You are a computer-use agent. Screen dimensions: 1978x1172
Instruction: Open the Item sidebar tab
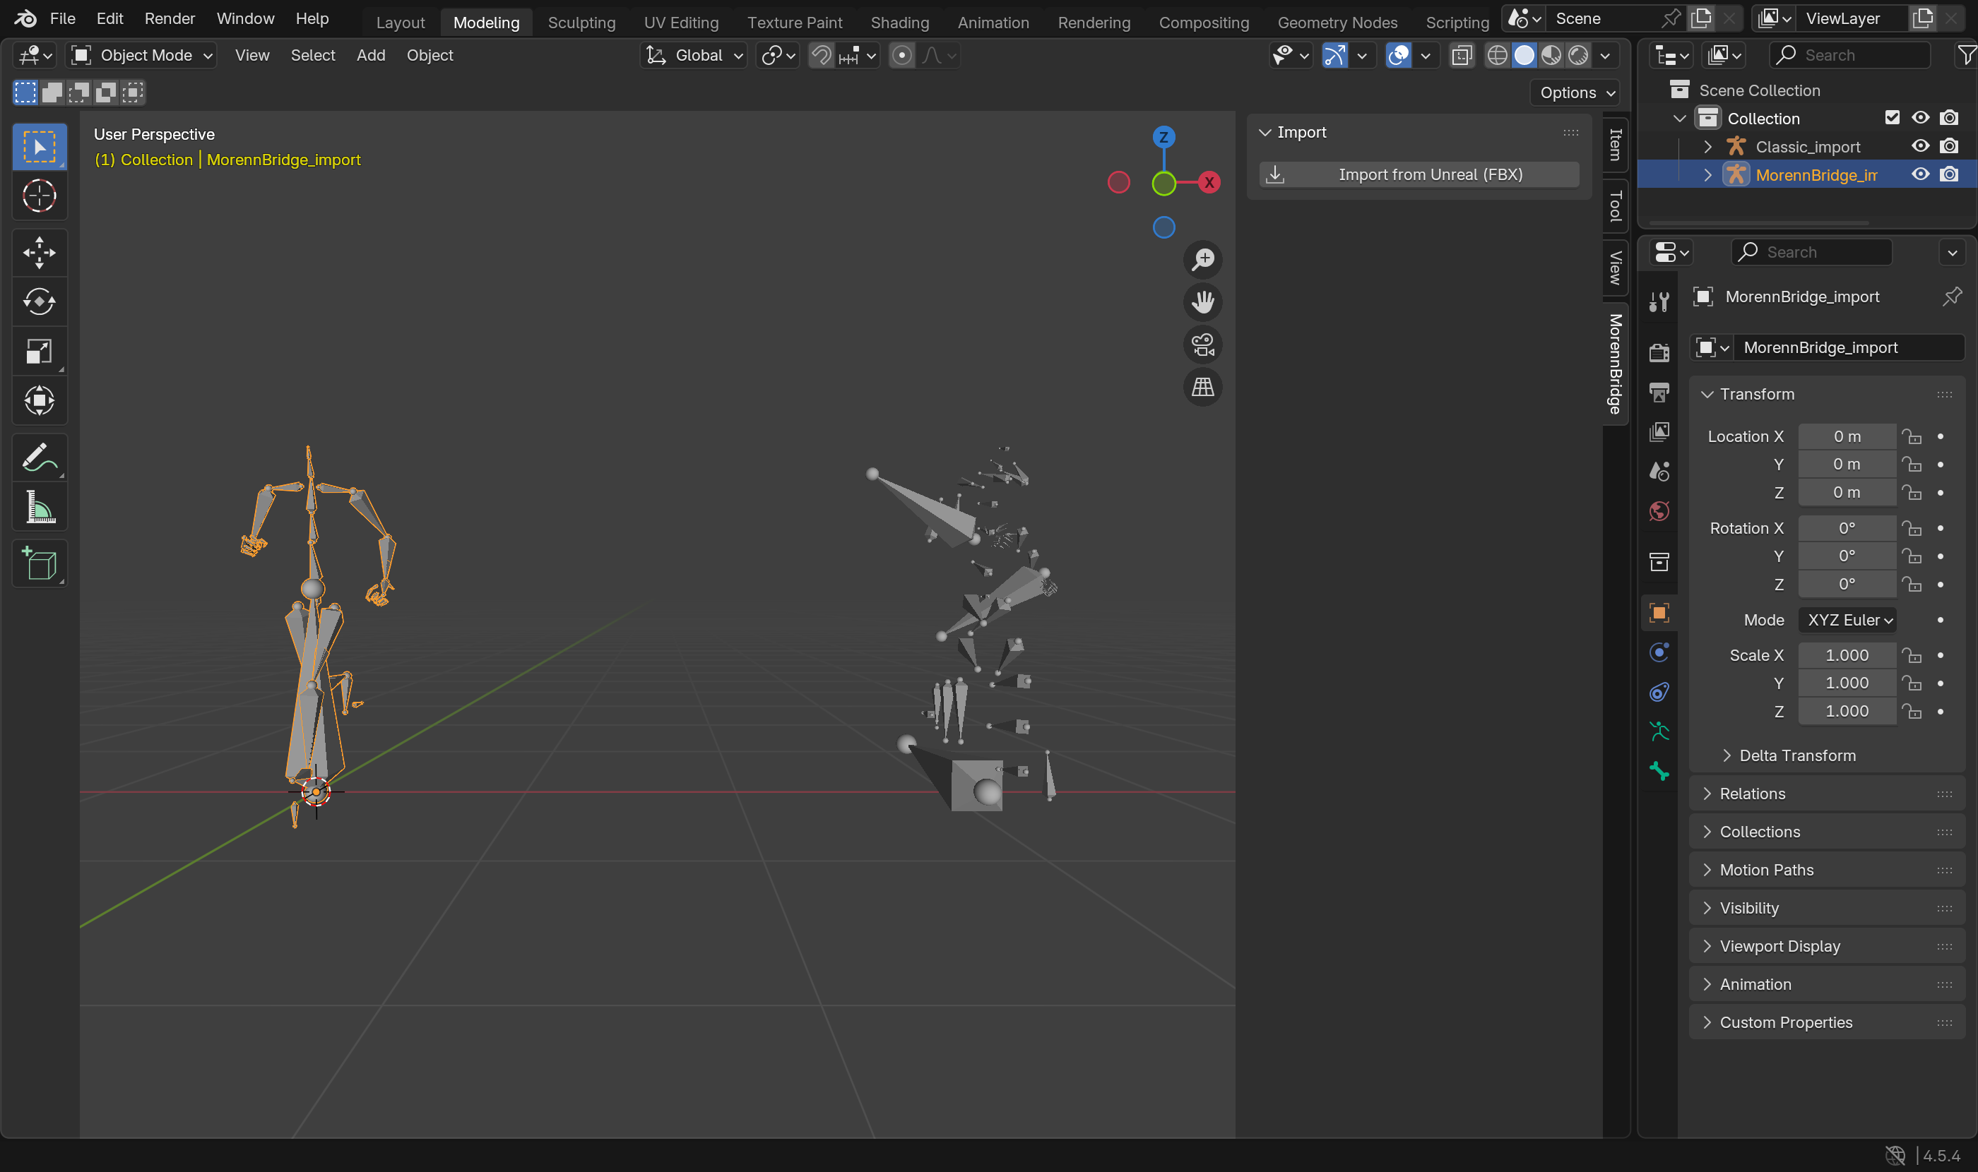coord(1616,145)
